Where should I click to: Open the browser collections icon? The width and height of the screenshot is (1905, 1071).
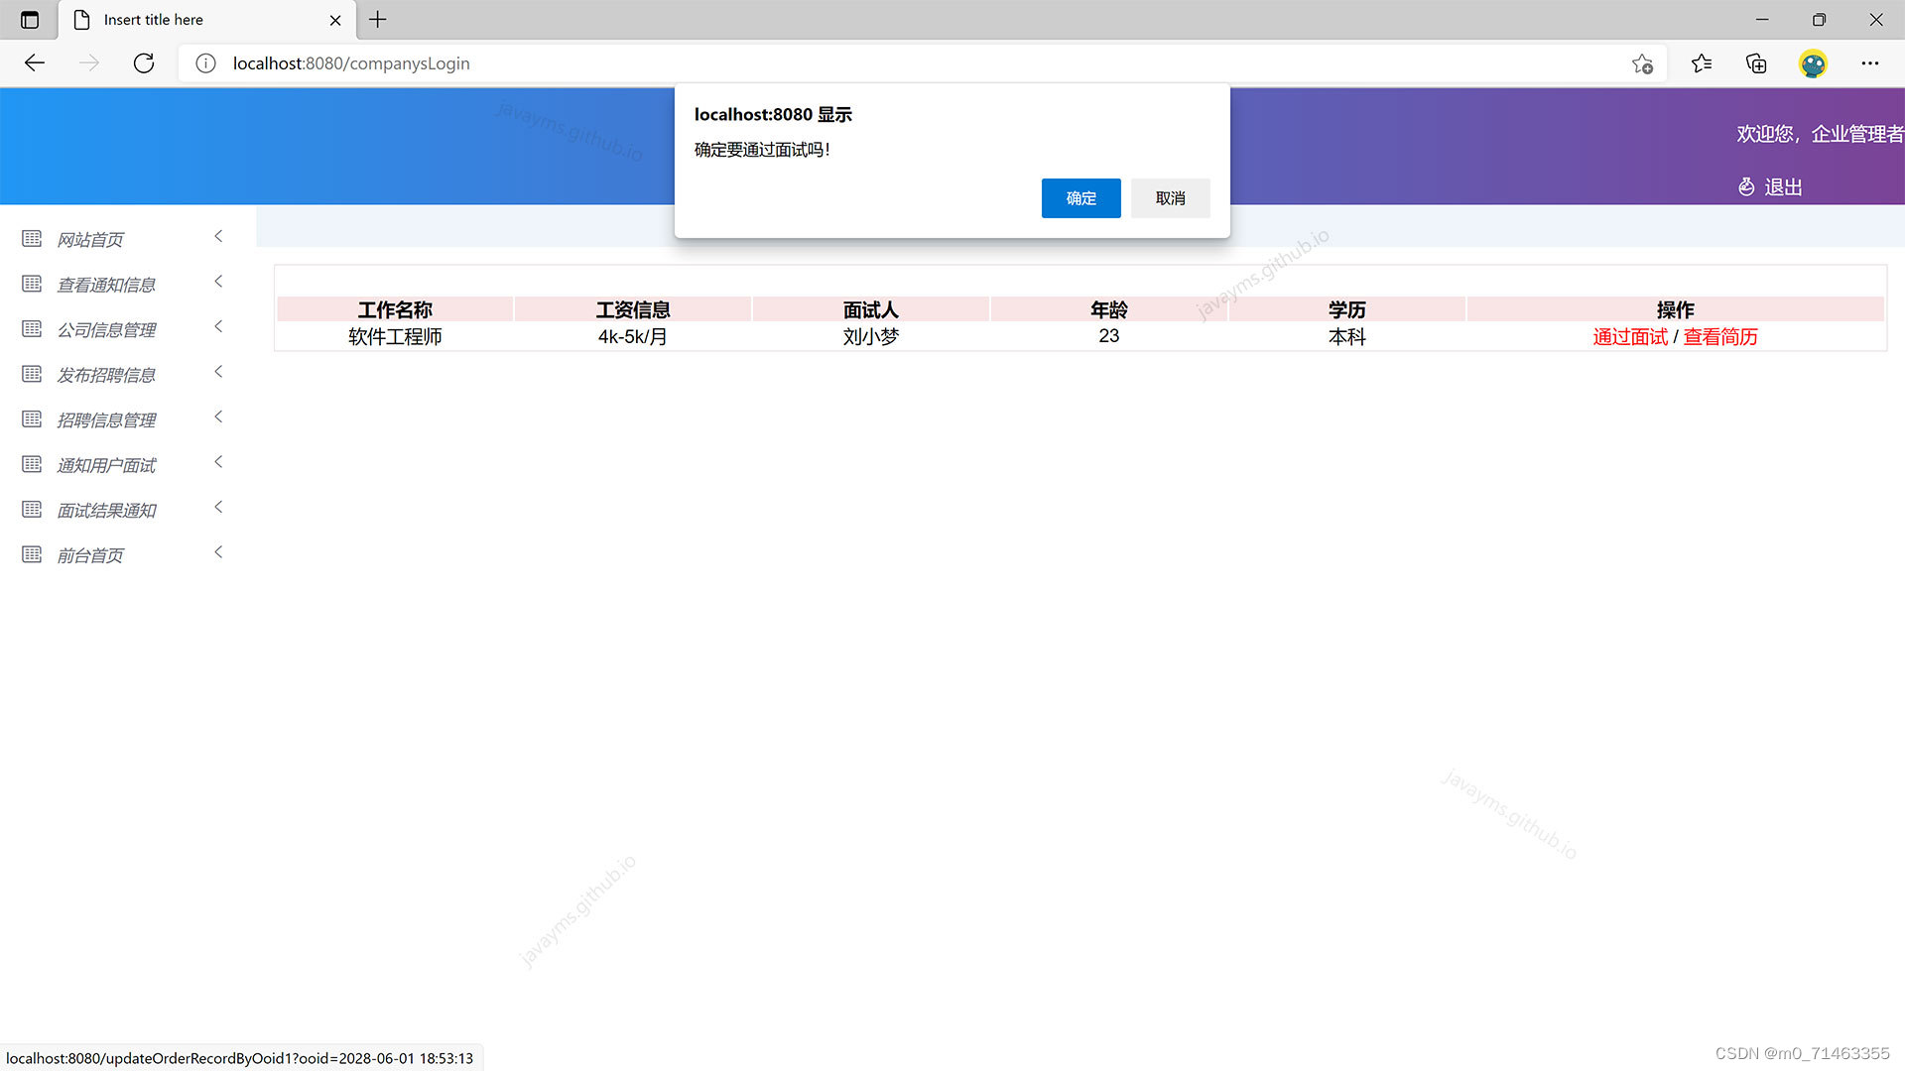[x=1756, y=63]
